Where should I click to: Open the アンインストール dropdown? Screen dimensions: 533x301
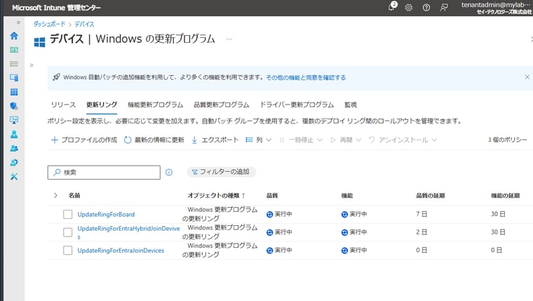pos(403,140)
